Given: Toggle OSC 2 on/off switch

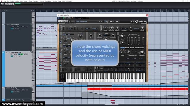Looking at the screenshot, I should click(61, 53).
